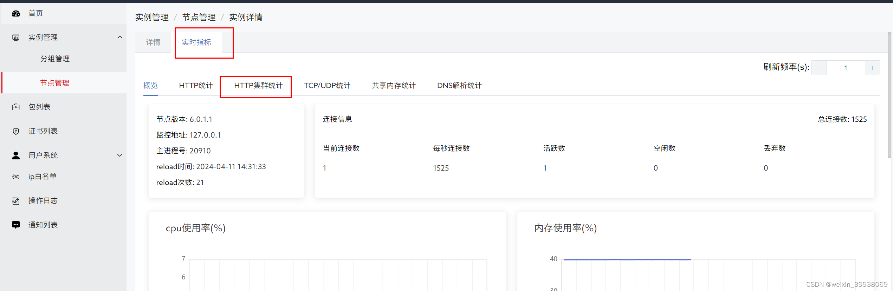This screenshot has height=291, width=893.
Task: Click the 空闲数 label
Action: (x=665, y=148)
